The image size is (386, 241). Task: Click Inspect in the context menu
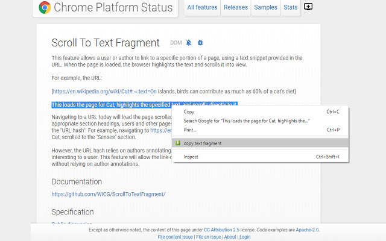[x=191, y=157]
